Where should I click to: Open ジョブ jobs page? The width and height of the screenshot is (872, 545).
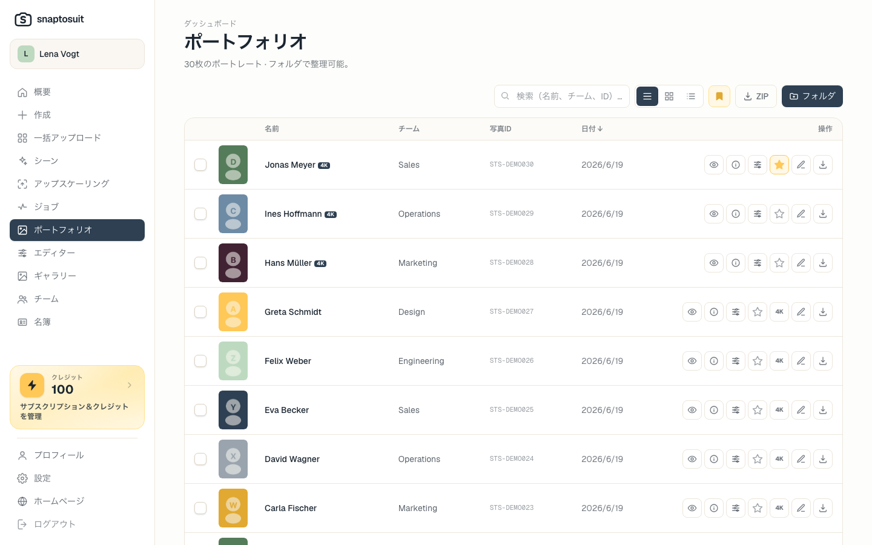[x=77, y=207]
